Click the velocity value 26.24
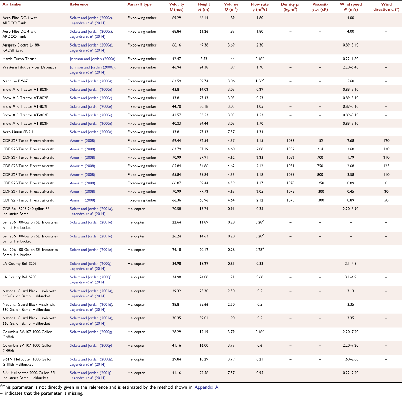 point(177,236)
